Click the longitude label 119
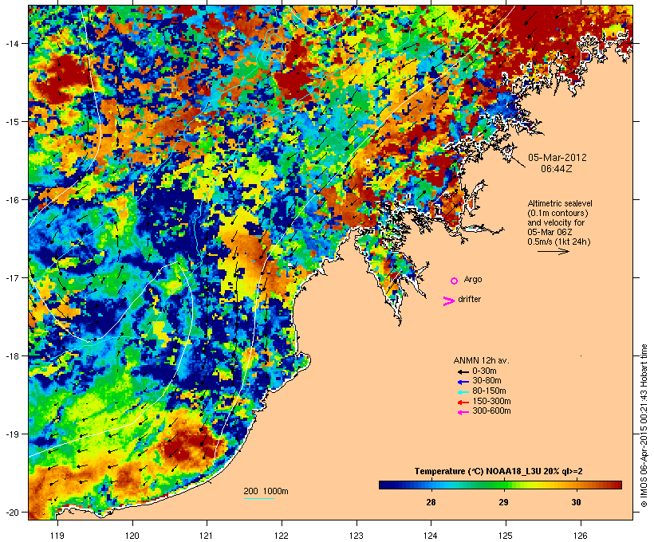 point(57,536)
